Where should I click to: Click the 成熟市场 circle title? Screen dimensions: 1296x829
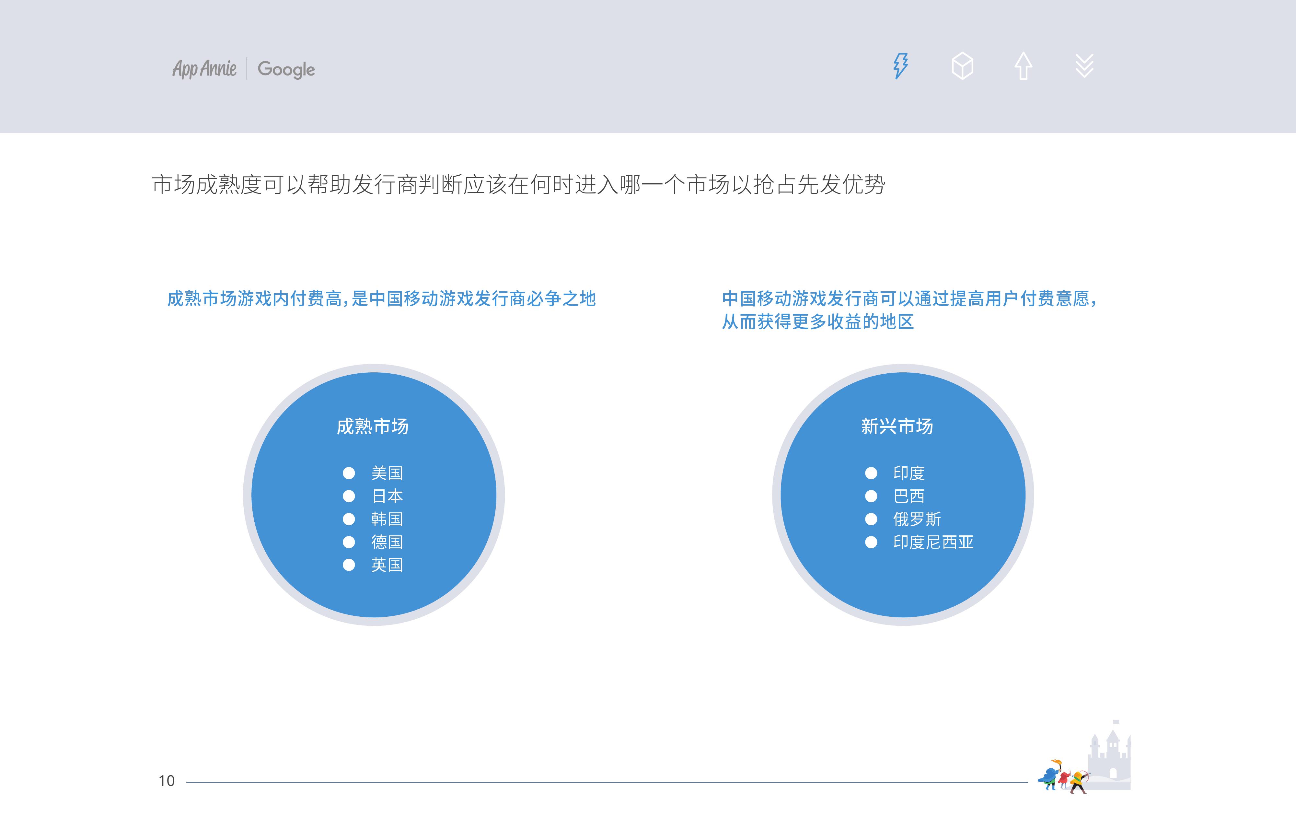[x=373, y=426]
